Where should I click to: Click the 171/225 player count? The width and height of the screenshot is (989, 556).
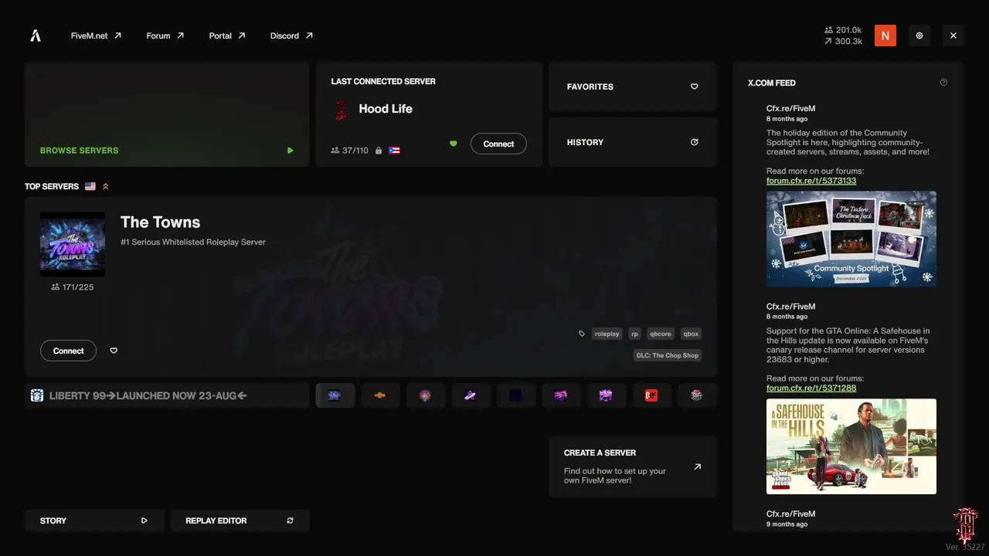click(x=73, y=287)
